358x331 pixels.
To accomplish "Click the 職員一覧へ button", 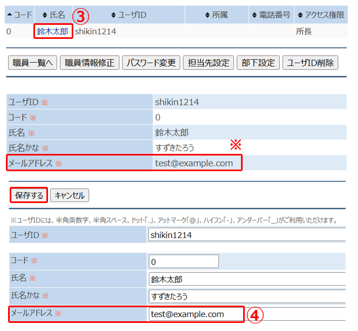I will [x=32, y=63].
